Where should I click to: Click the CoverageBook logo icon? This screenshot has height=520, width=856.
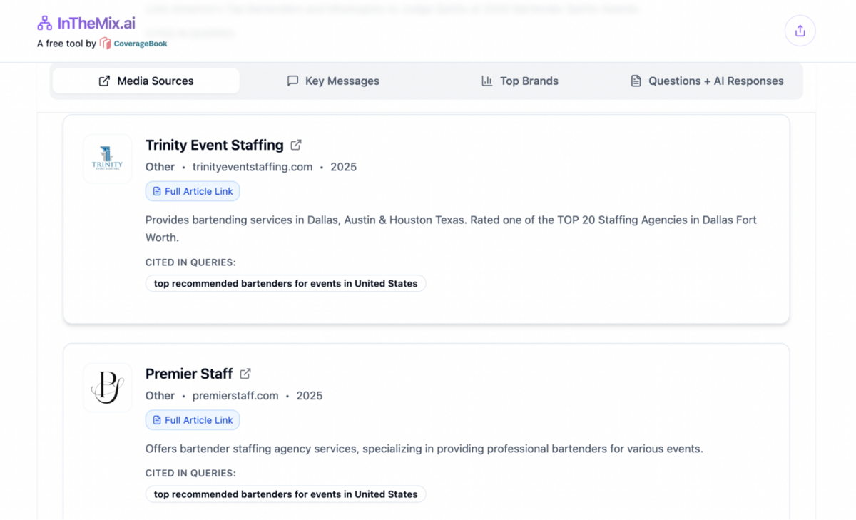pos(105,44)
